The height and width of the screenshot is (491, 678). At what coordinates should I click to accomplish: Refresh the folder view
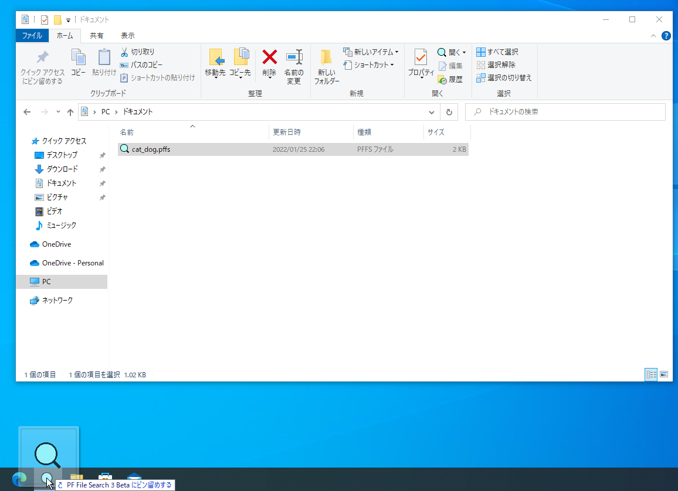tap(449, 112)
